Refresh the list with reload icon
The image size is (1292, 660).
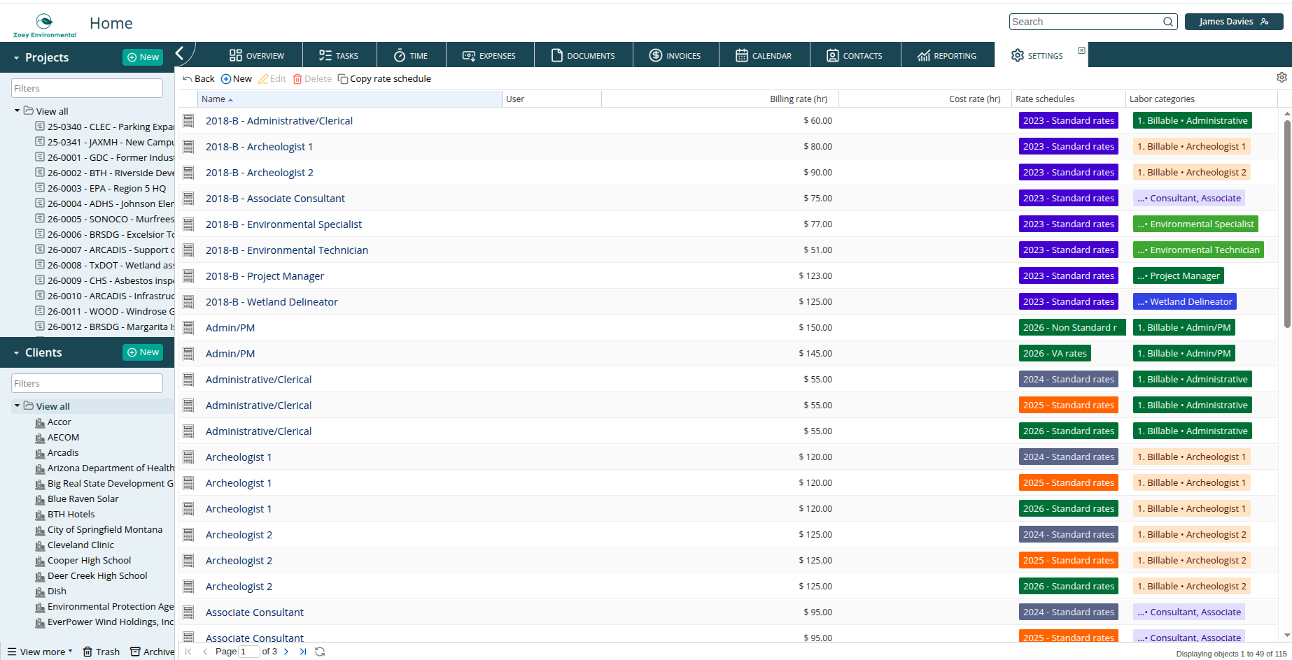320,652
